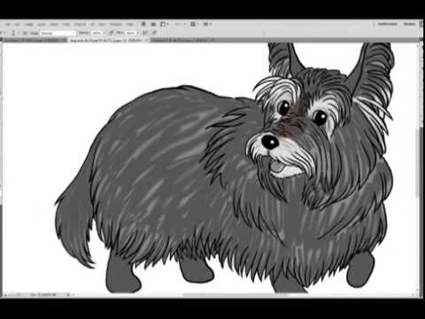The width and height of the screenshot is (425, 319).
Task: Select the active middle document tab
Action: point(109,40)
